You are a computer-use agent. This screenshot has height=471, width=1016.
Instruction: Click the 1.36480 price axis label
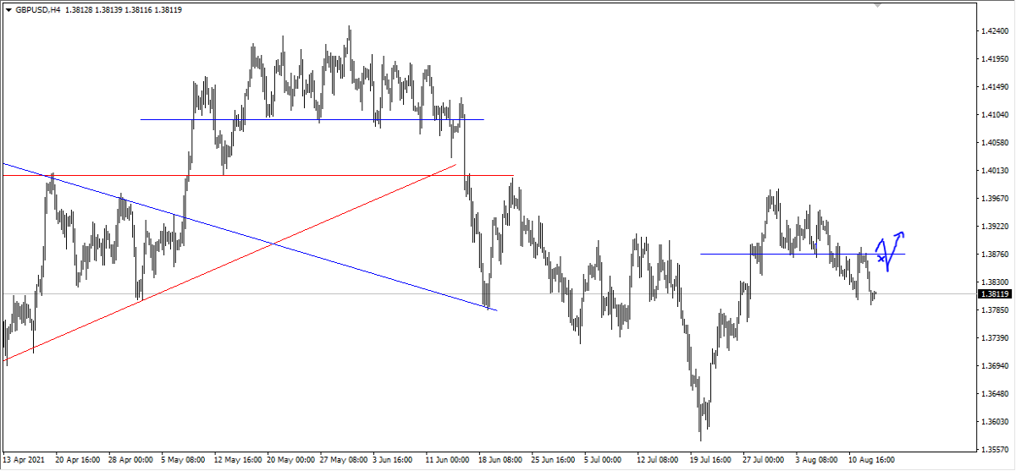993,394
